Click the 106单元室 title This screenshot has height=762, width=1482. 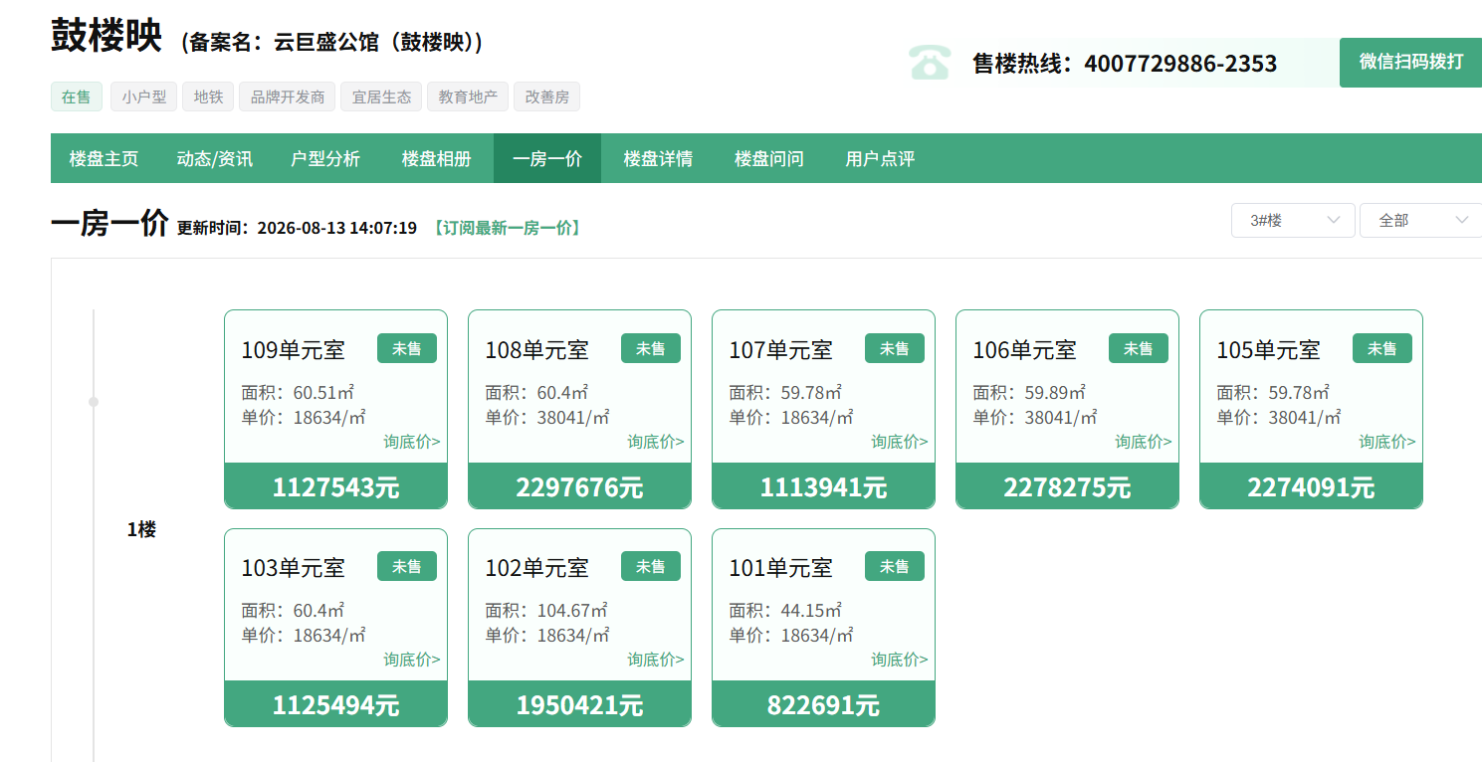point(1025,350)
